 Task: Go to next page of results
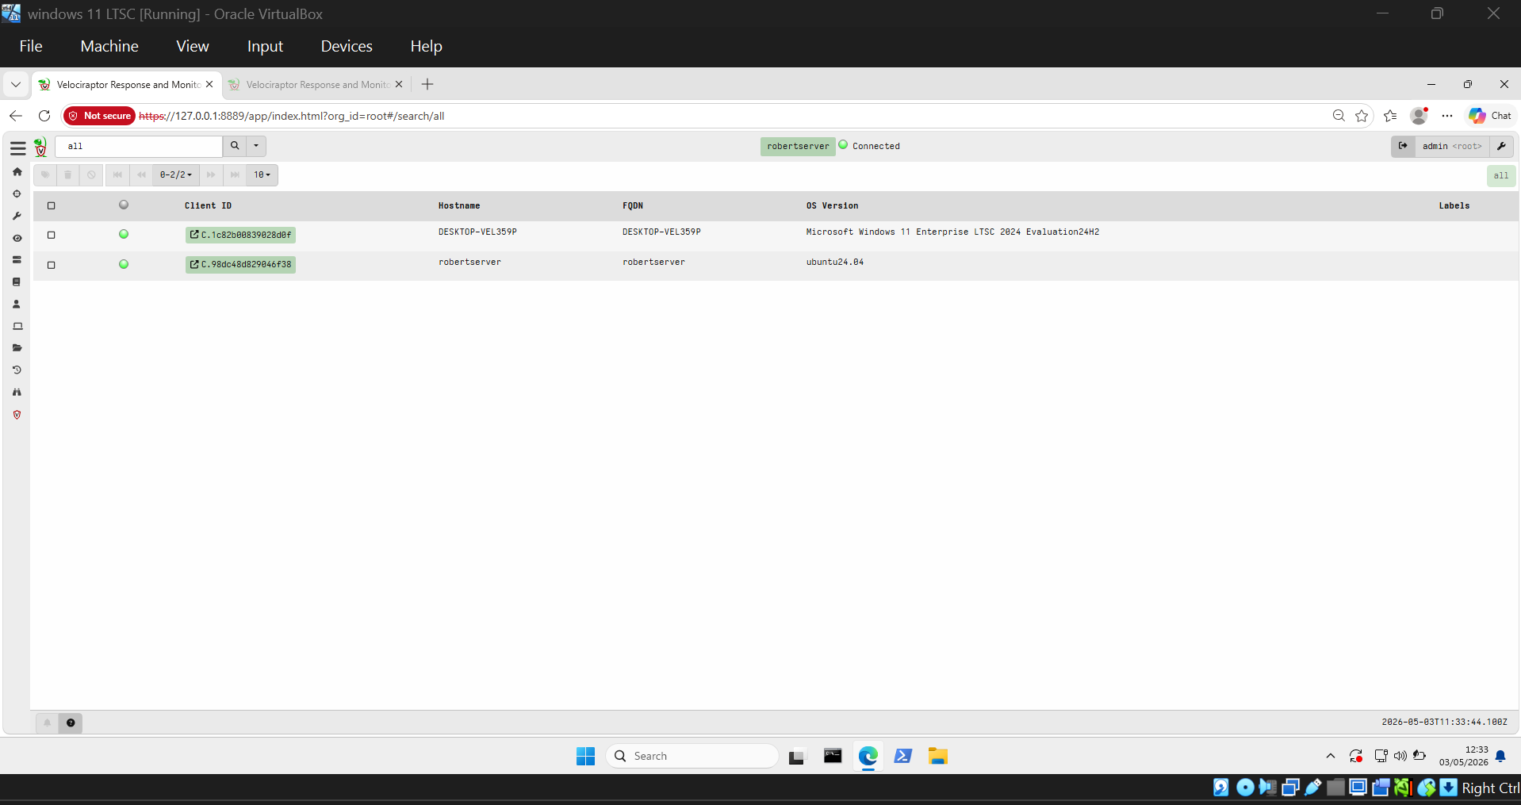[x=211, y=174]
